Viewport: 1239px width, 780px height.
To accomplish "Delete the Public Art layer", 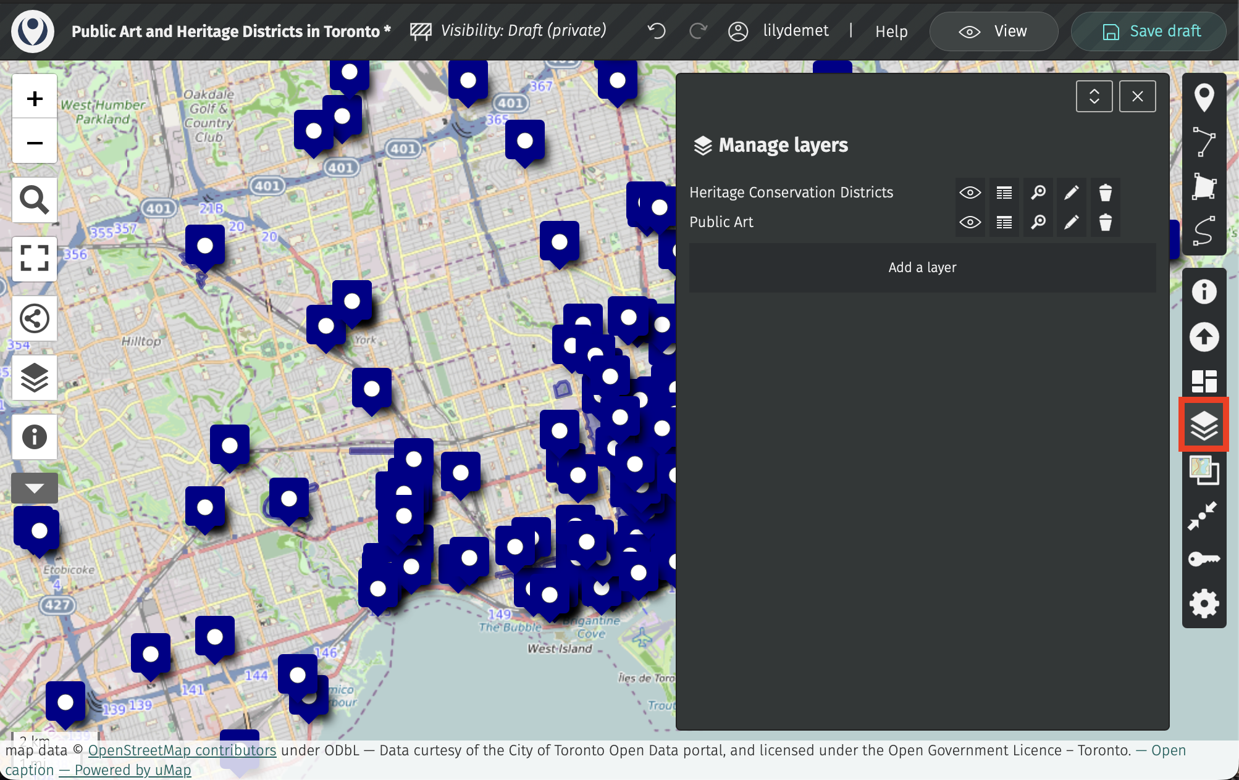I will 1105,222.
